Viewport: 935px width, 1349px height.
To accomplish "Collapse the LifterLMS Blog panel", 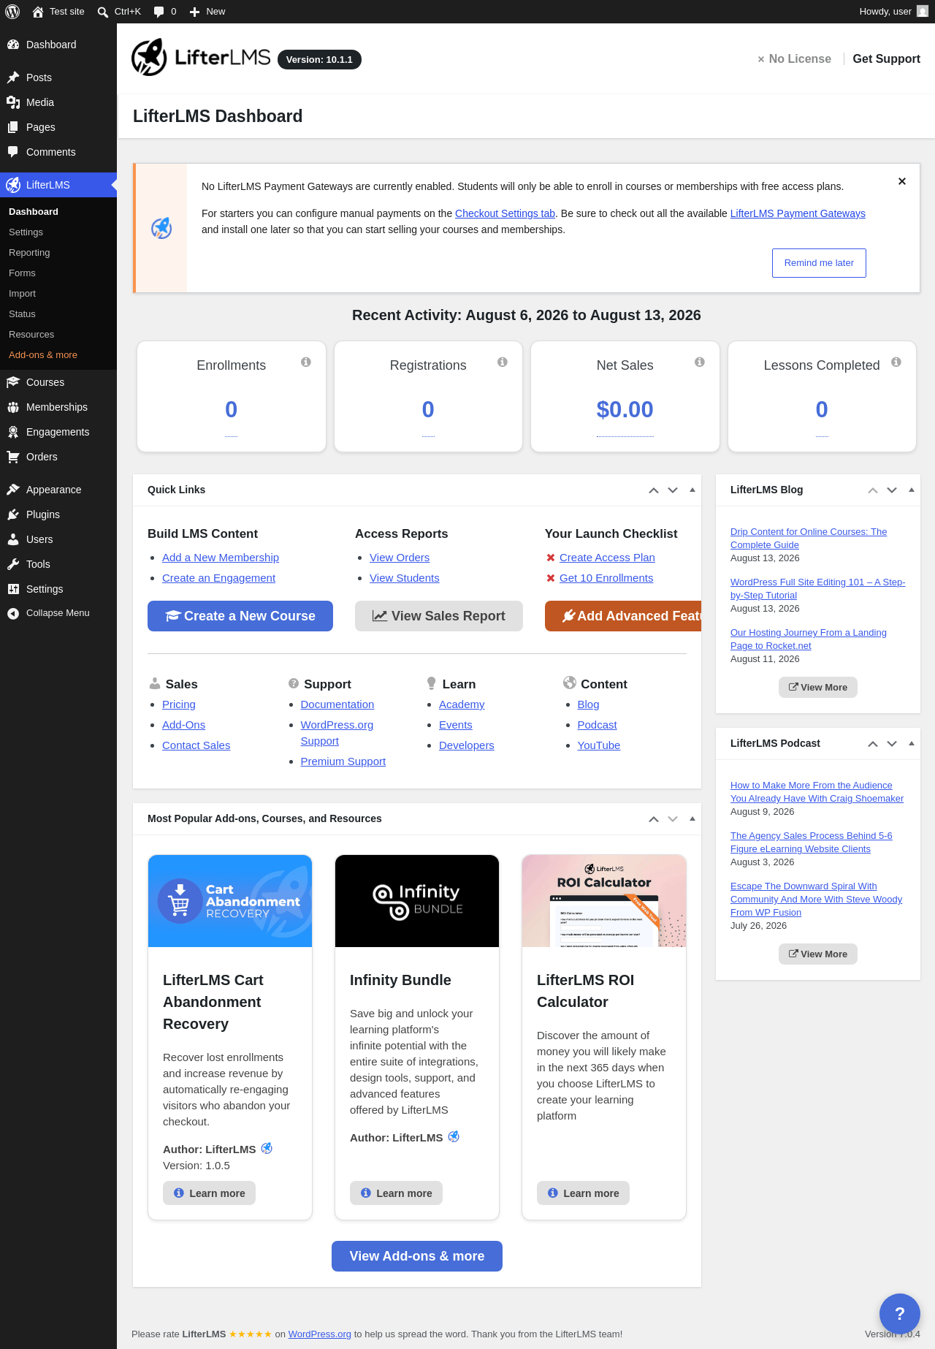I will pos(912,490).
